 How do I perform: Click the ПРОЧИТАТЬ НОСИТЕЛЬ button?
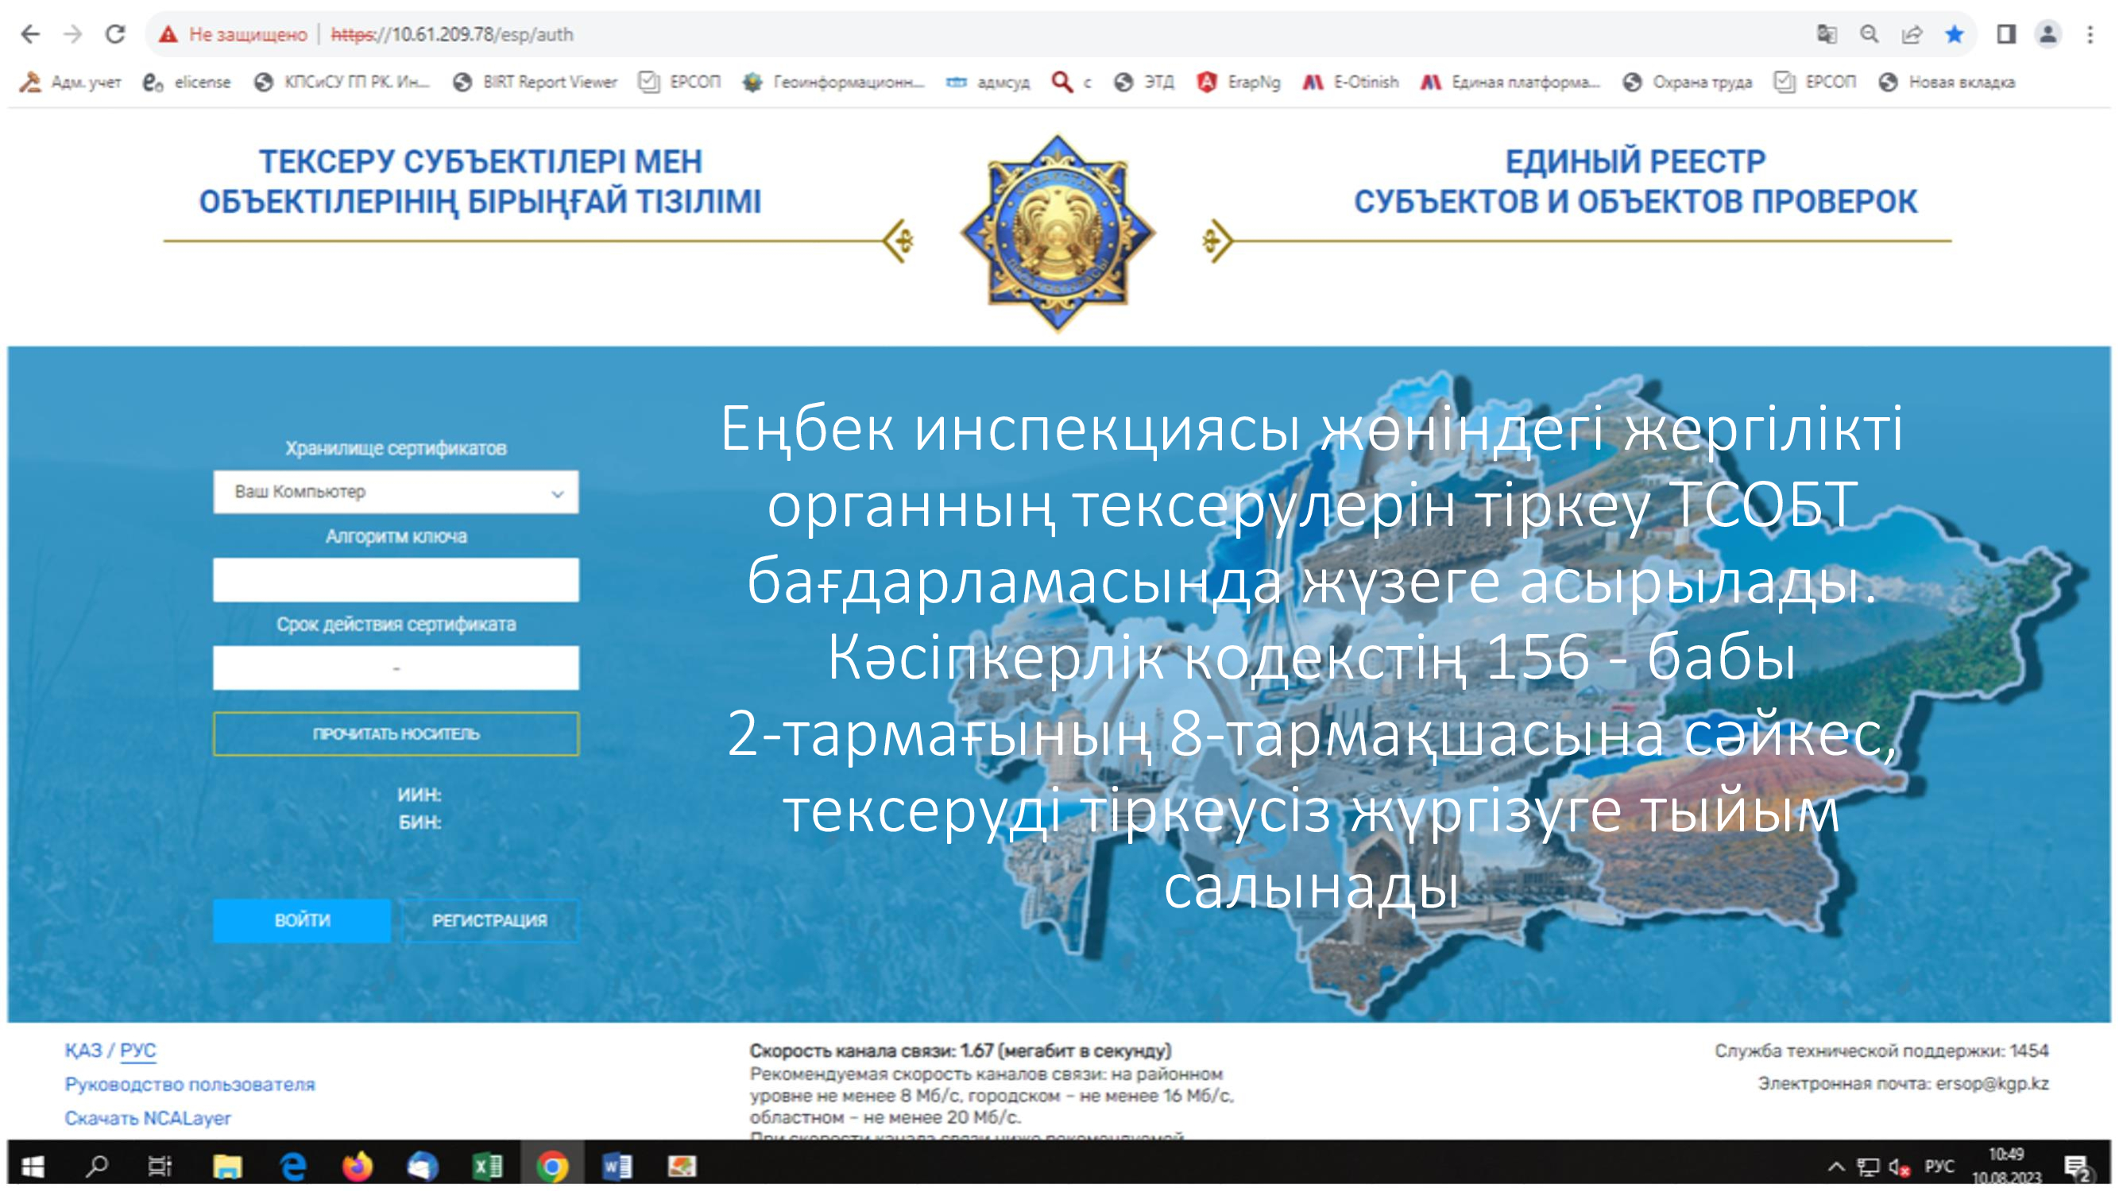(396, 733)
